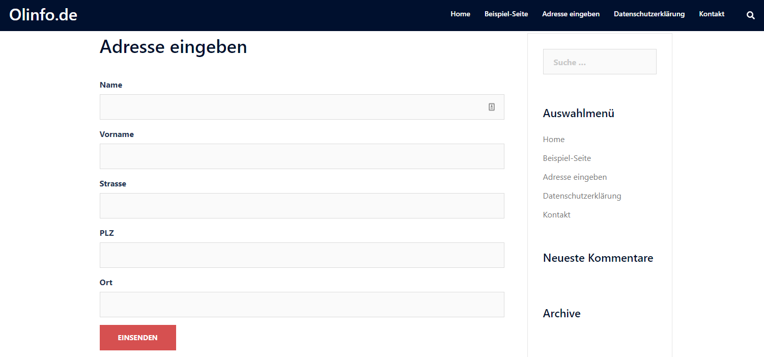Select Home in the Auswahlmenü sidebar
The height and width of the screenshot is (357, 764).
coord(554,140)
